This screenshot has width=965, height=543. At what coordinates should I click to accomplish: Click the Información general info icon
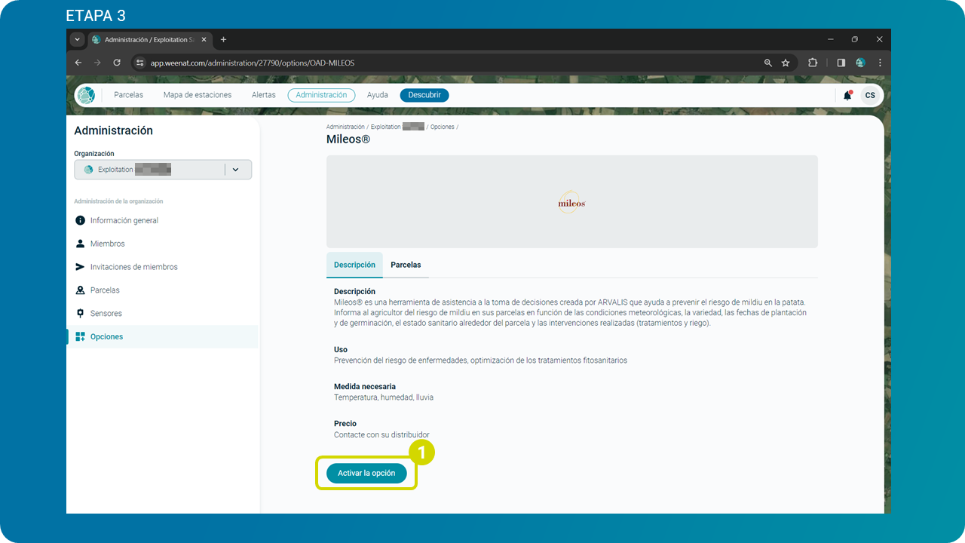(x=81, y=220)
